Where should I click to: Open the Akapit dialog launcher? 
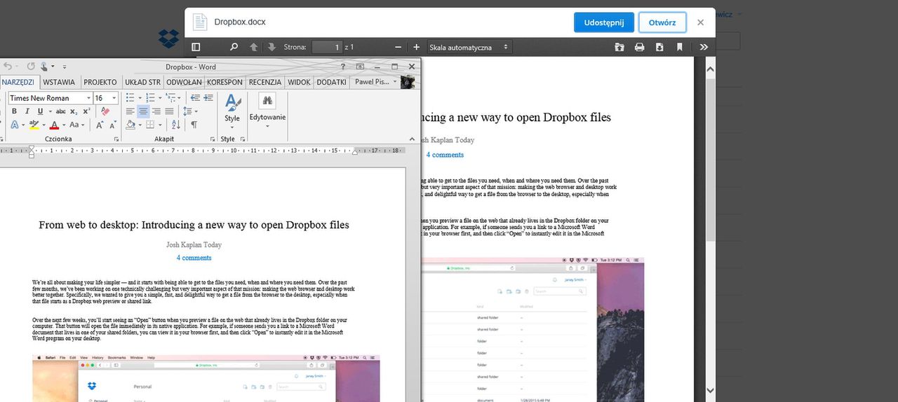(x=213, y=139)
